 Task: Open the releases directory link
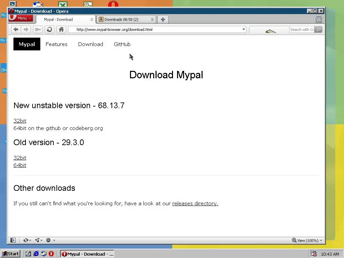(x=195, y=204)
